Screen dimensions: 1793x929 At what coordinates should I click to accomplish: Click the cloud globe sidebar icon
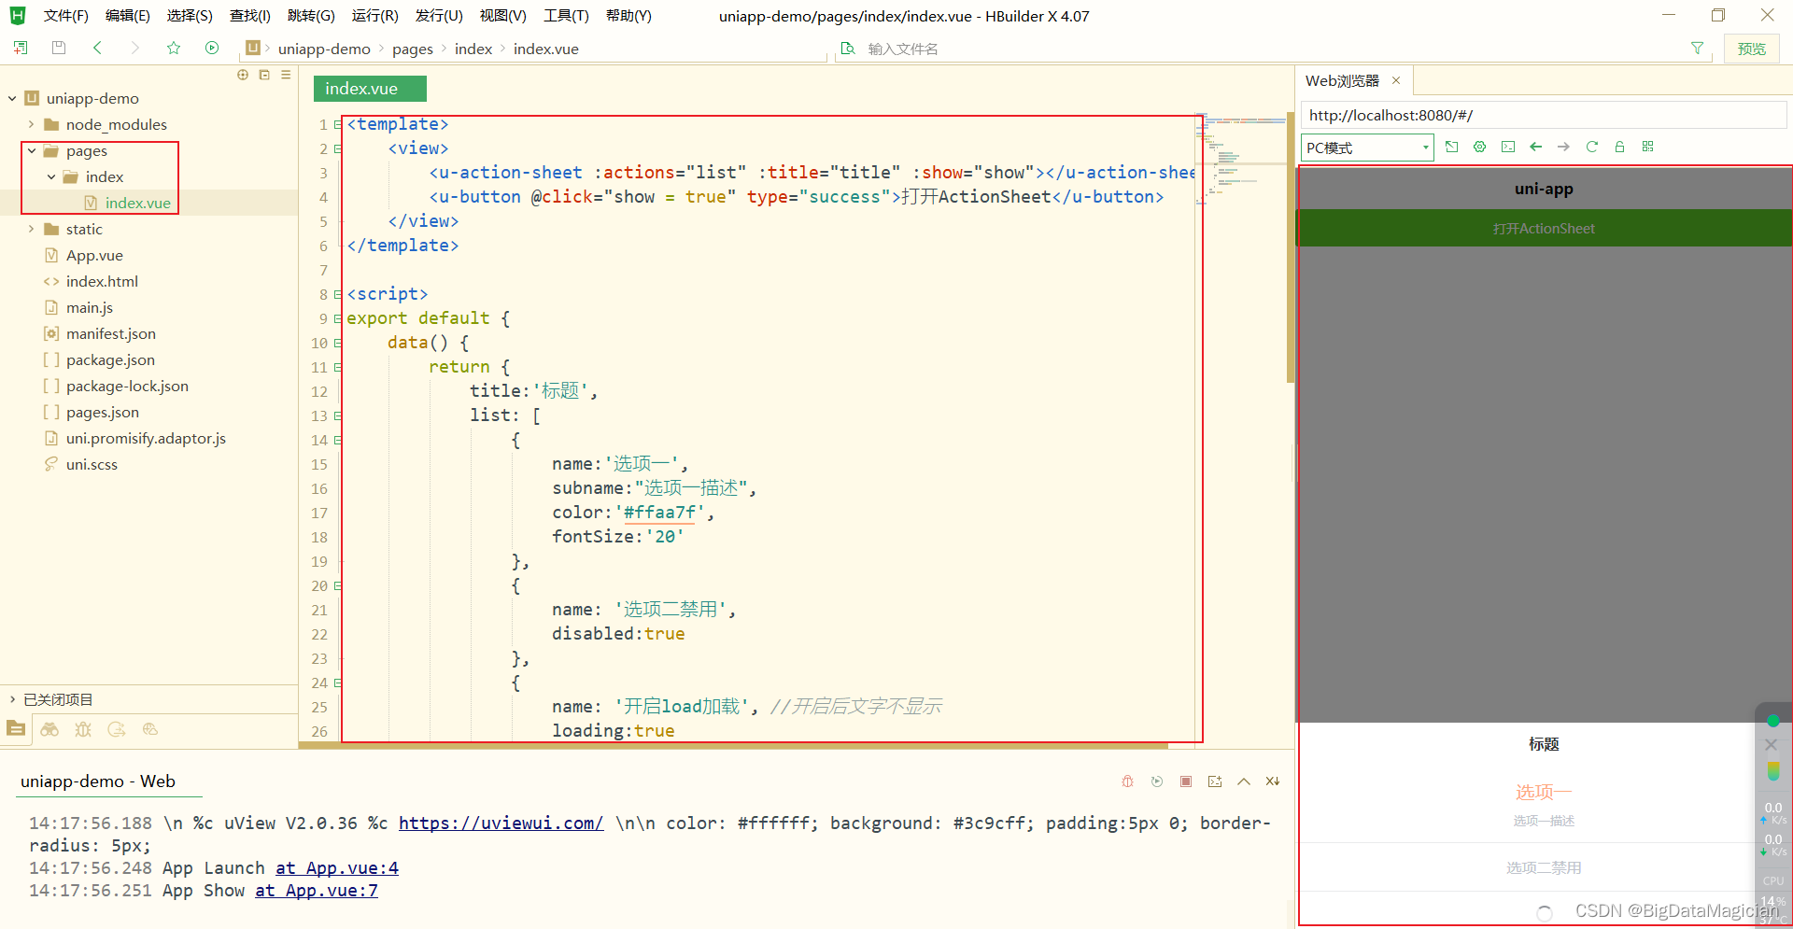[150, 729]
